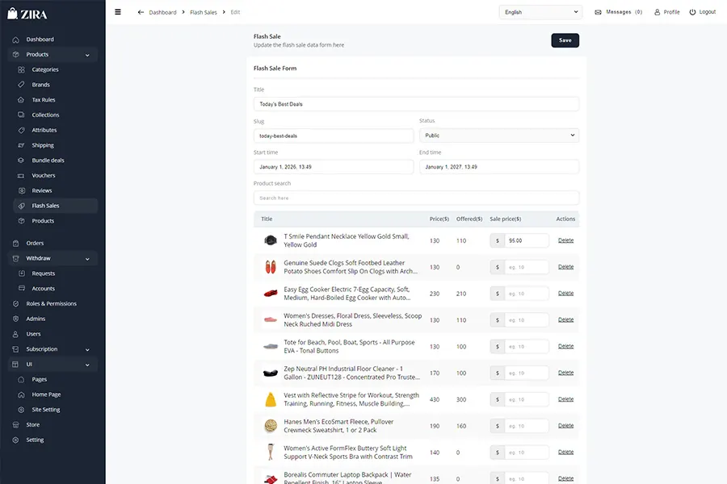Click the Dashboard home icon in sidebar

tap(16, 40)
